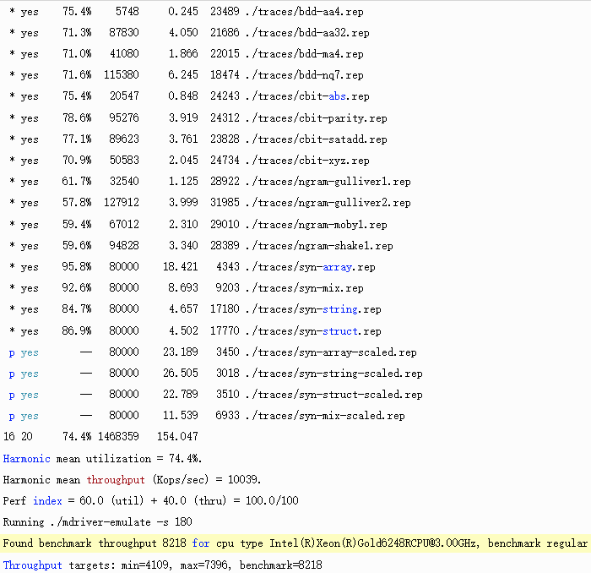
Task: Click the blue 'array' in syn-array.rep
Action: click(337, 267)
